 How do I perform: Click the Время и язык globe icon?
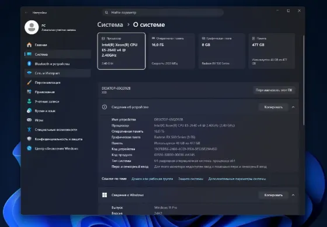(29, 111)
